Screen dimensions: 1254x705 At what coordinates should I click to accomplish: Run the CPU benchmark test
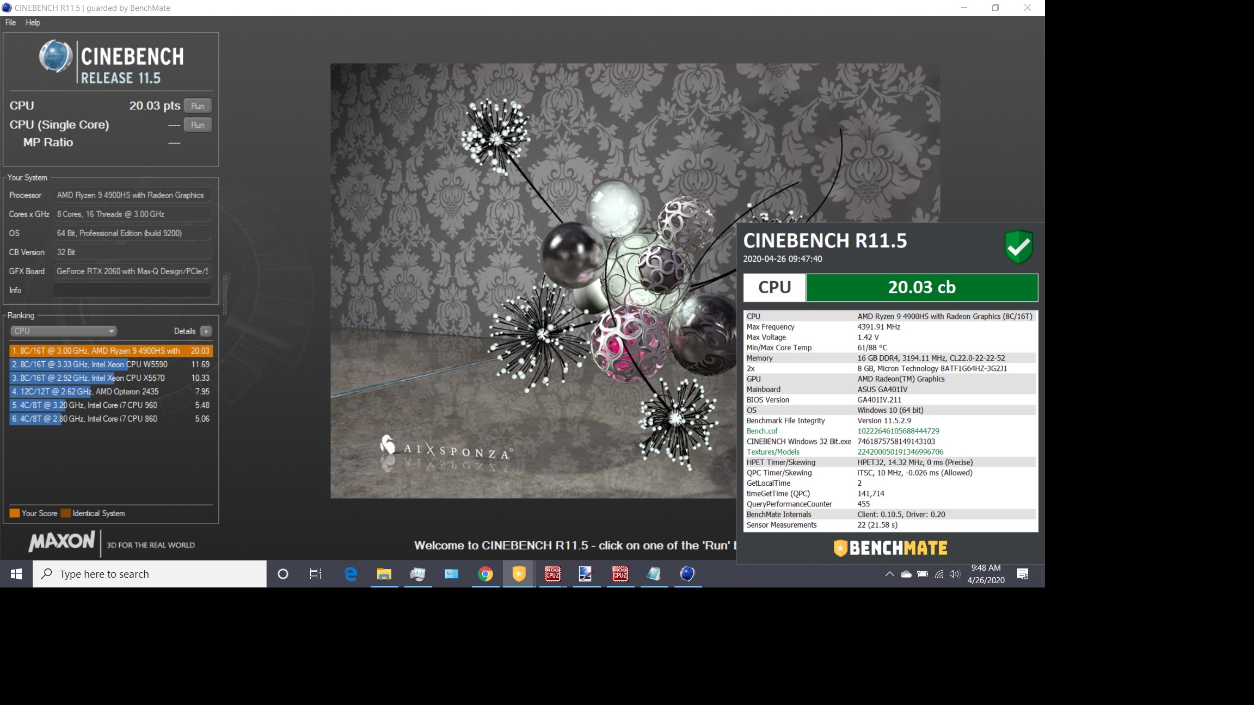tap(198, 106)
